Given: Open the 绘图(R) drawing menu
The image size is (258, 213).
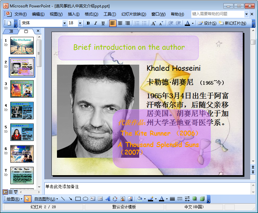Looking at the screenshot, I should point(15,199).
